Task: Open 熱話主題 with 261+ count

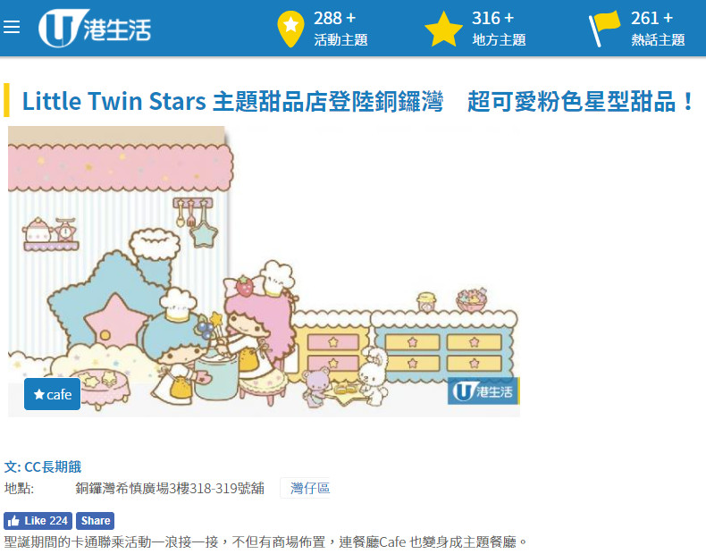Action: click(x=658, y=29)
